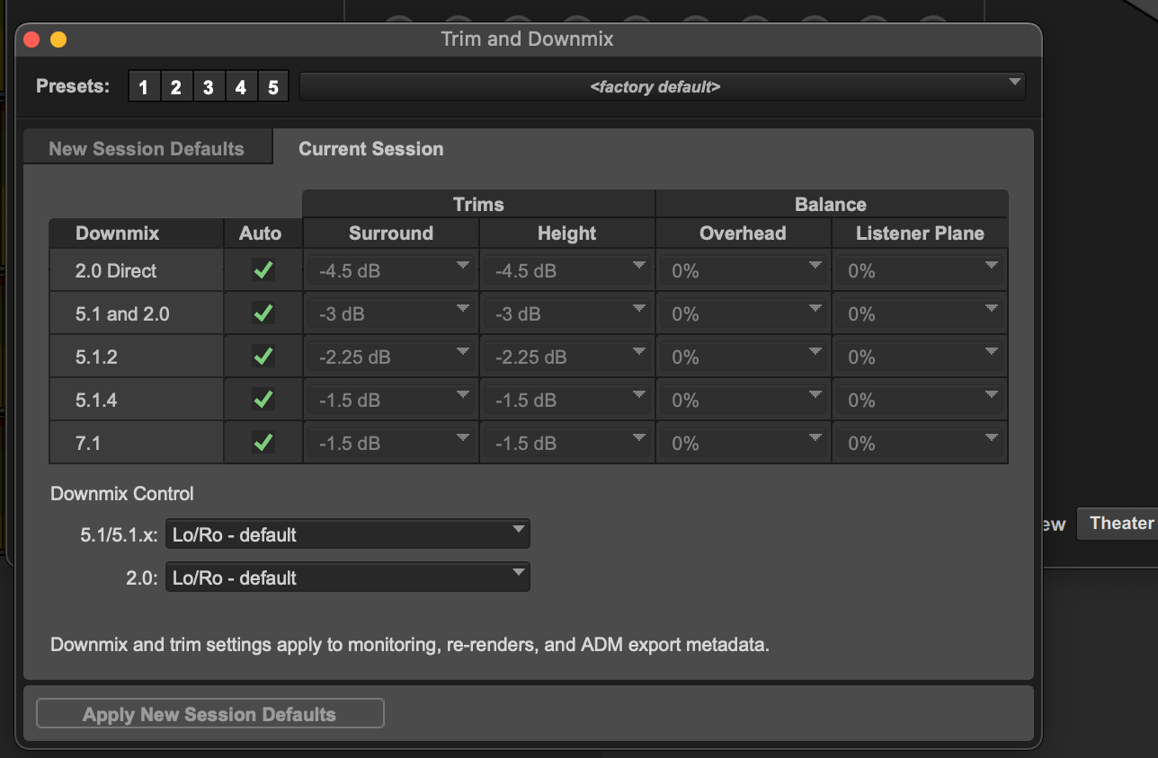Click the Theater button in background window
The height and width of the screenshot is (758, 1158).
pos(1118,524)
